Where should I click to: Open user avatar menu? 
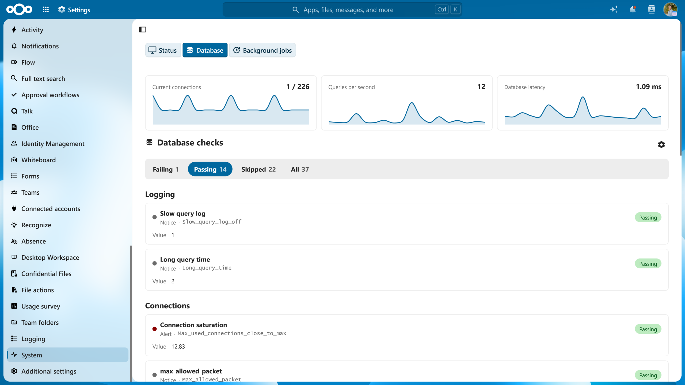(x=670, y=10)
